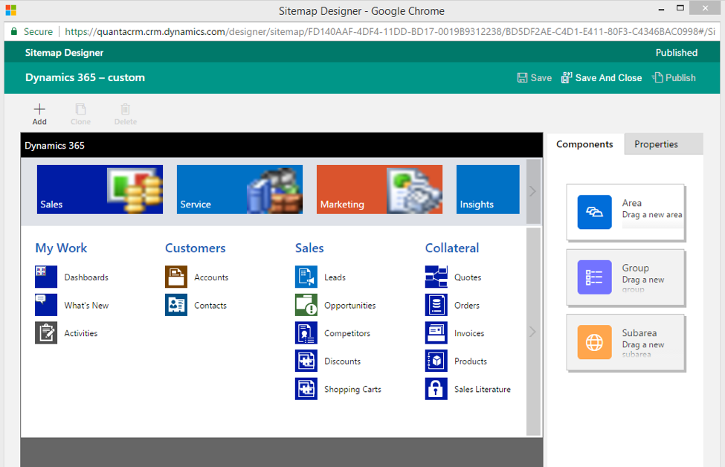Click the Dashboards label
Image resolution: width=725 pixels, height=467 pixels.
86,277
